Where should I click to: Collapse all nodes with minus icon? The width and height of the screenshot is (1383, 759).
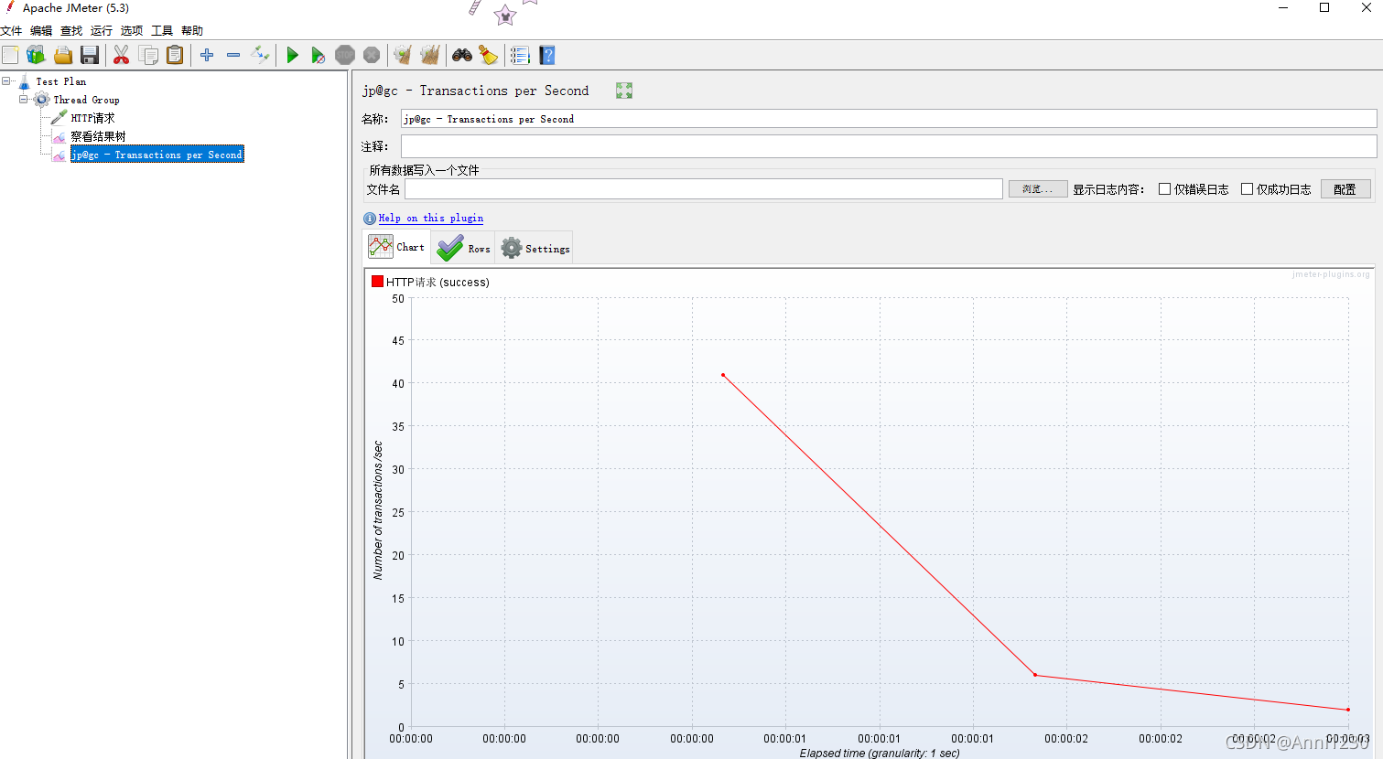233,56
